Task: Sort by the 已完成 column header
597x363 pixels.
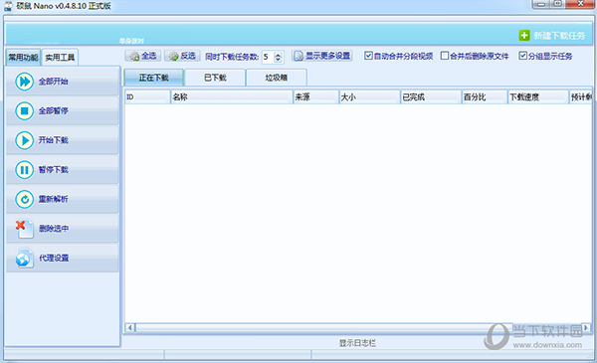Action: pyautogui.click(x=431, y=97)
